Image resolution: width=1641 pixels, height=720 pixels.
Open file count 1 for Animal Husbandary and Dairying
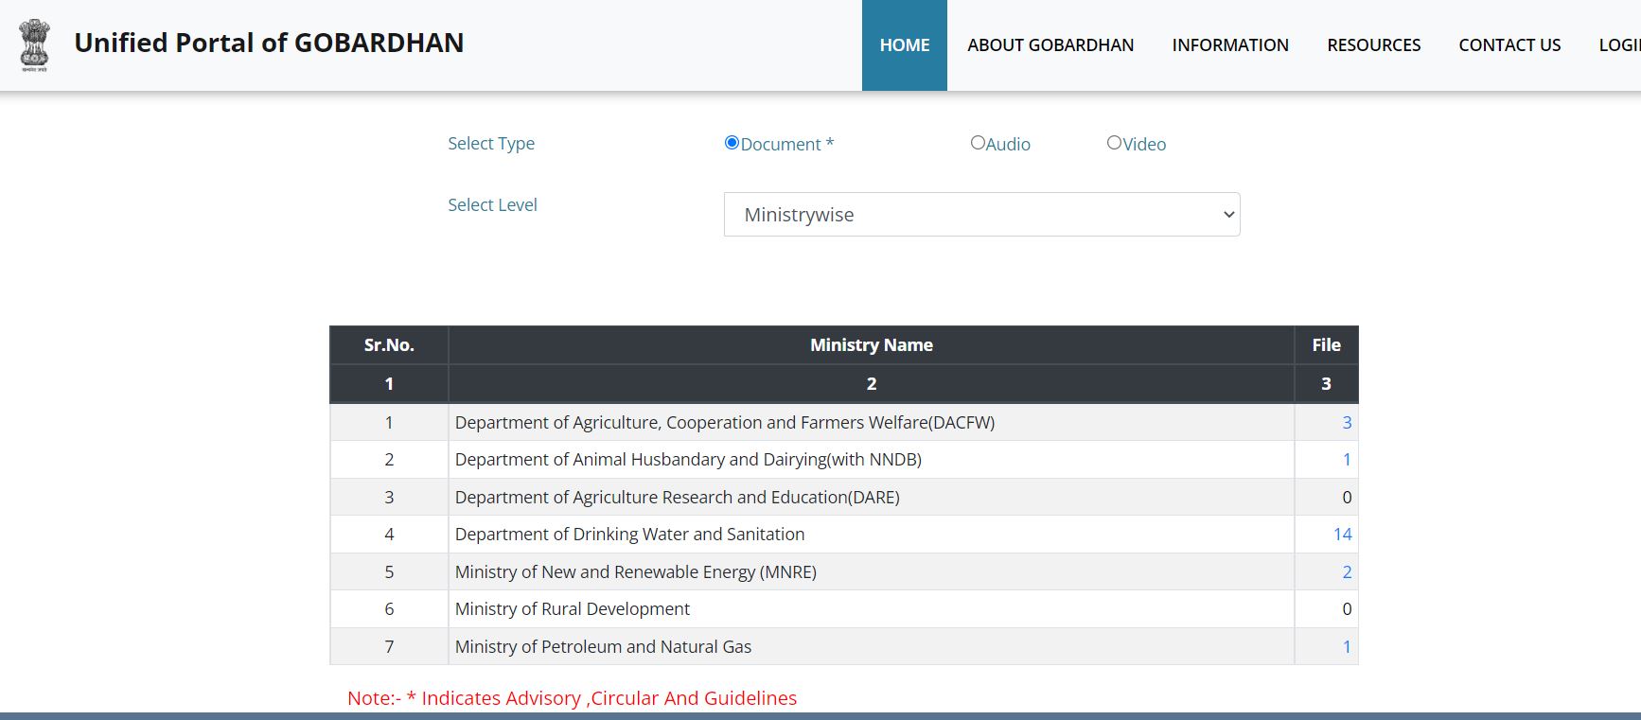coord(1347,460)
